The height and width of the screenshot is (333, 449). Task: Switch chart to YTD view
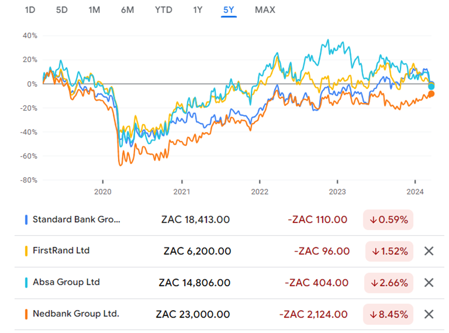click(163, 10)
